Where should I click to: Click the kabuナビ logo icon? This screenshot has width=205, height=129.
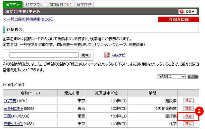click(107, 55)
